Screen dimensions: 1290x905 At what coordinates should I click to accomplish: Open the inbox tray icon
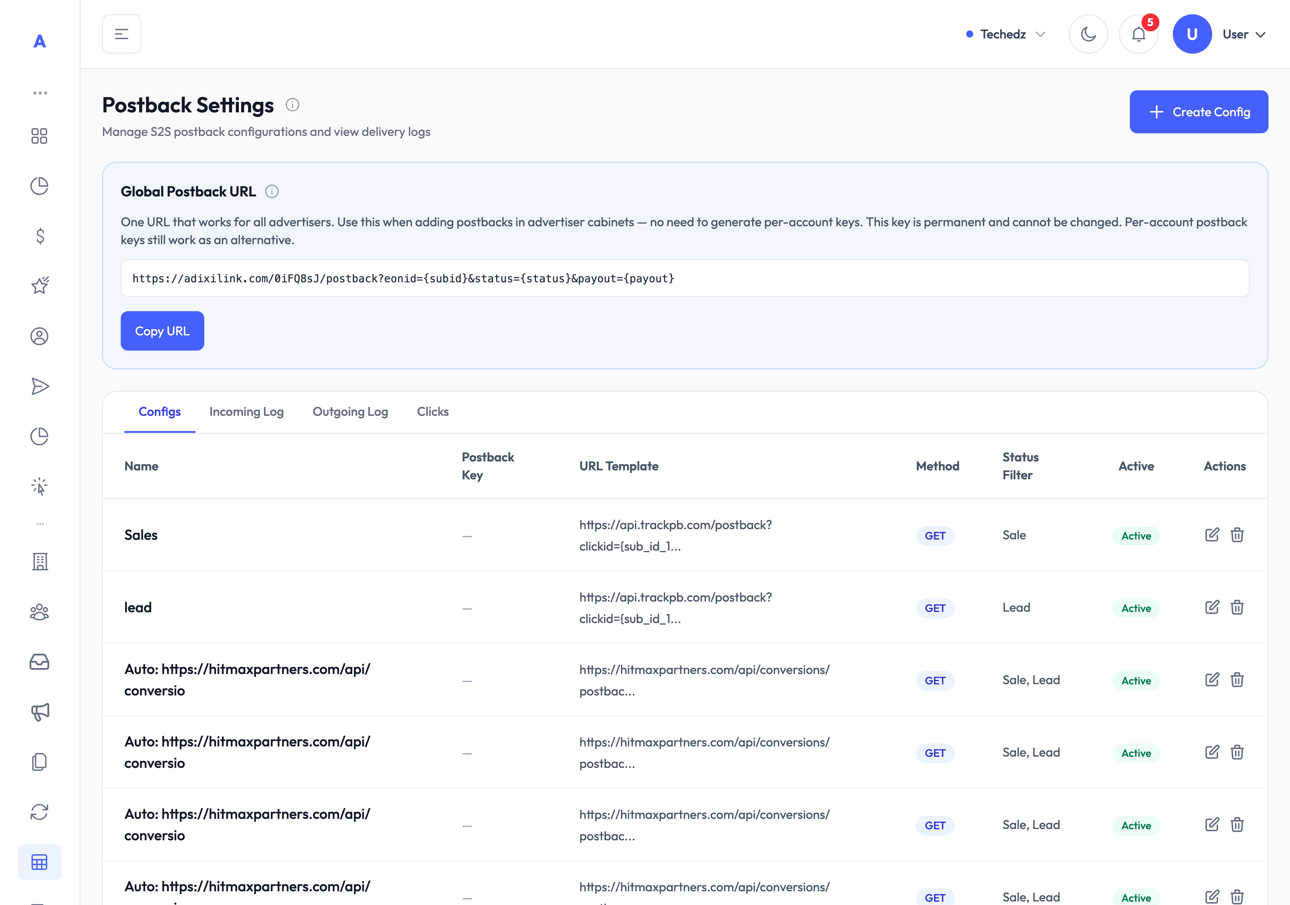pyautogui.click(x=39, y=662)
